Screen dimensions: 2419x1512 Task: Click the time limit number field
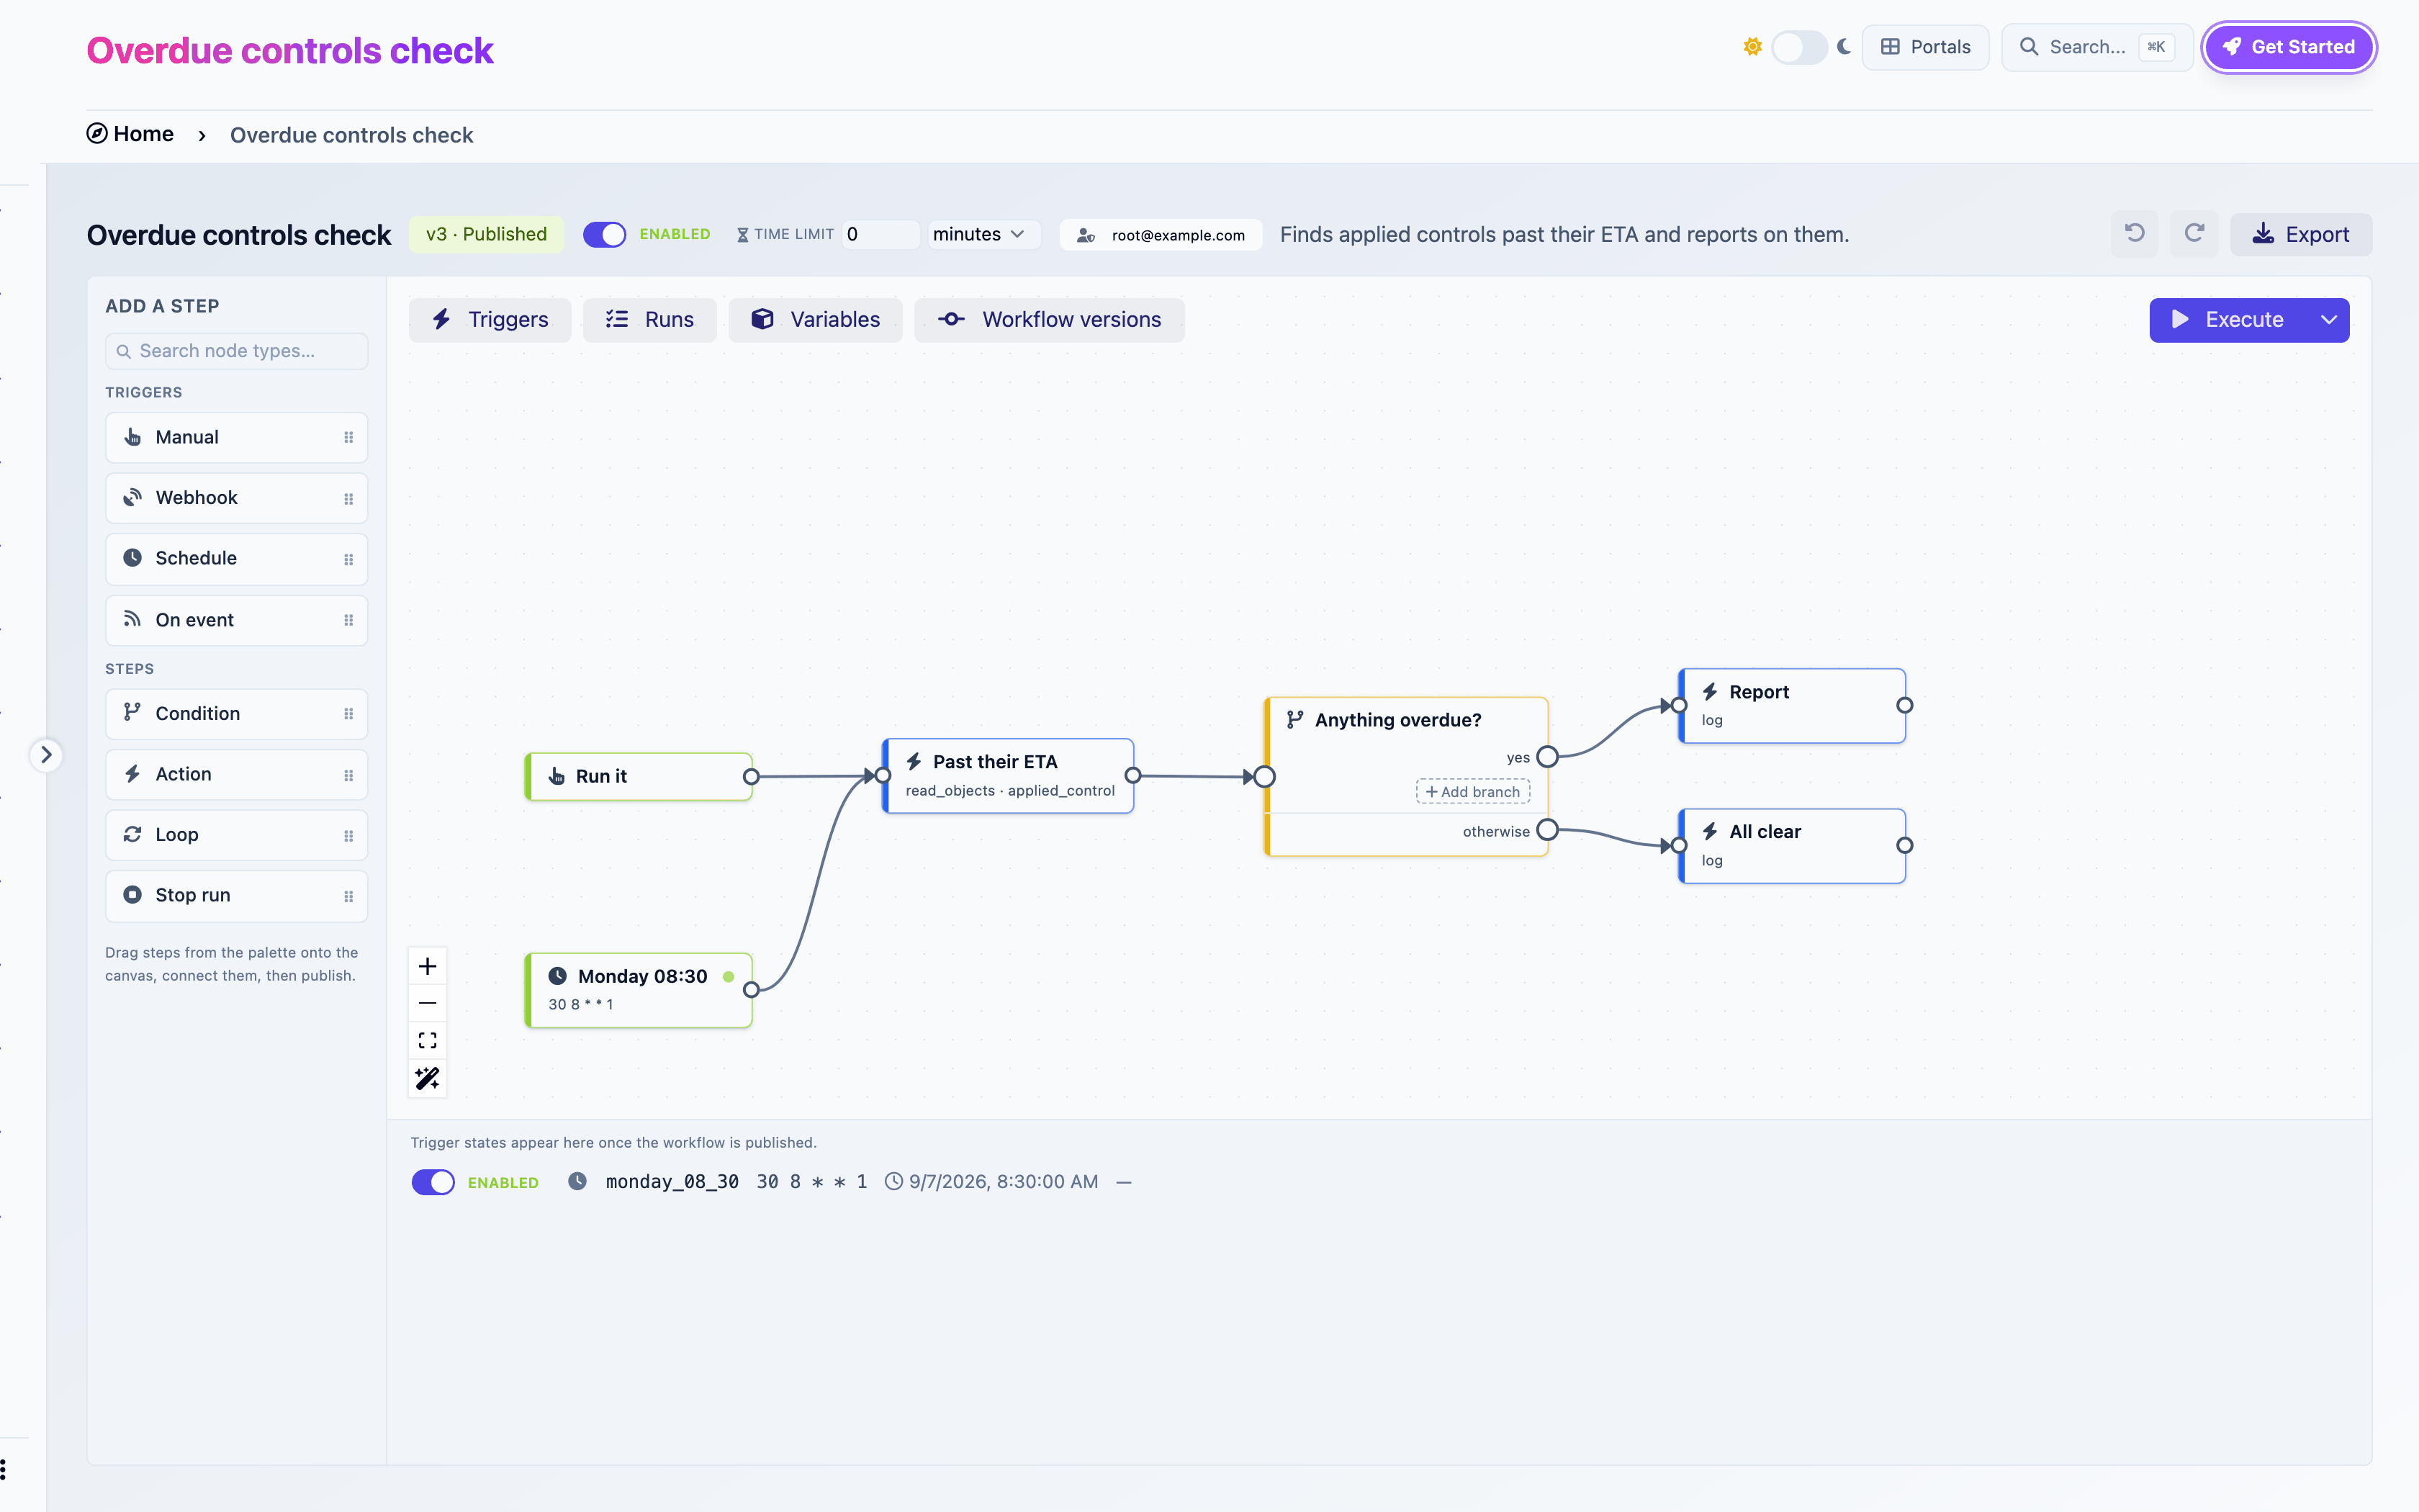880,234
